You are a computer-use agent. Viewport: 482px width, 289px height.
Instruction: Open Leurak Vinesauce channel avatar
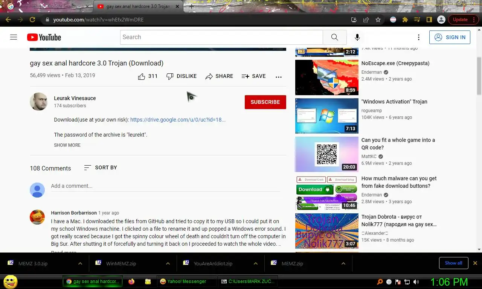tap(39, 102)
